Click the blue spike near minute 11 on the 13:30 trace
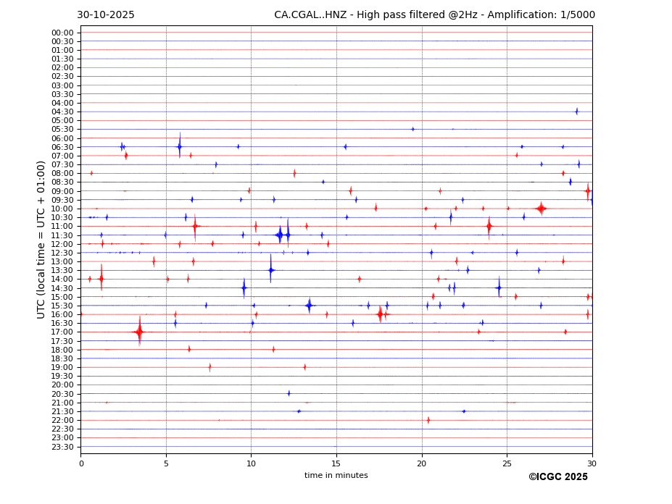672x504 pixels. click(x=271, y=270)
